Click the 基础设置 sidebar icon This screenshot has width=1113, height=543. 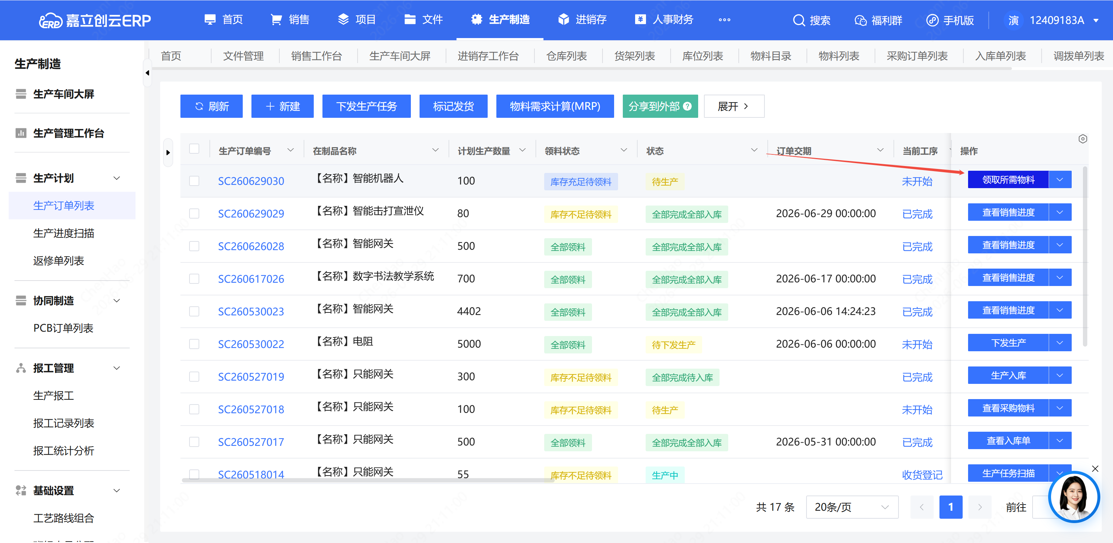(21, 490)
